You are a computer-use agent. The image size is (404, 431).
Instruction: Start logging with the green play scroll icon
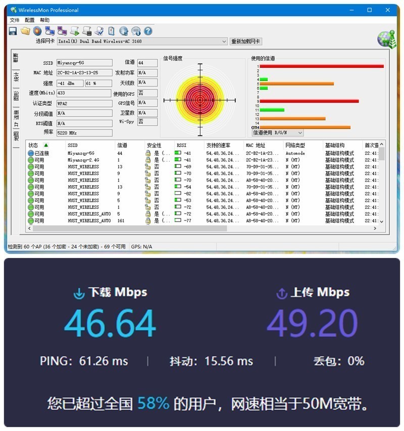[76, 30]
